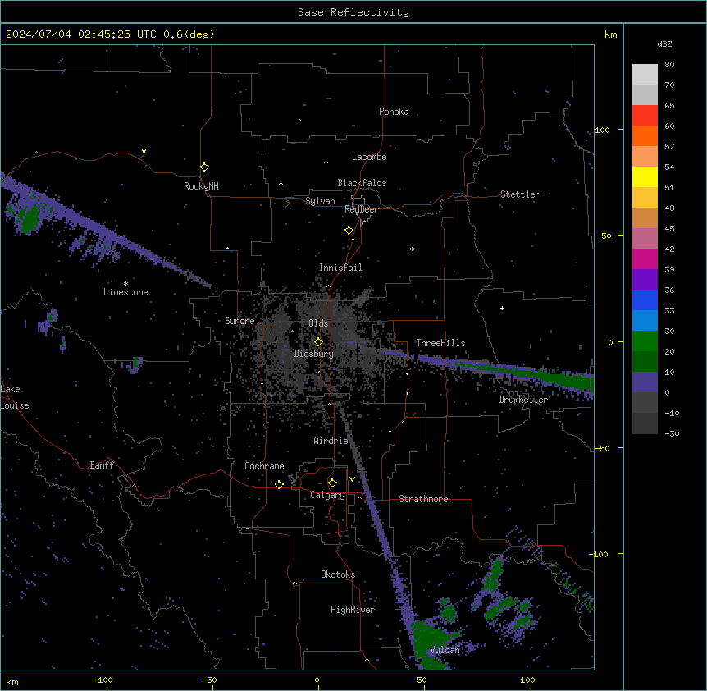This screenshot has height=691, width=707.
Task: Click the Cochrane town label
Action: pos(264,466)
